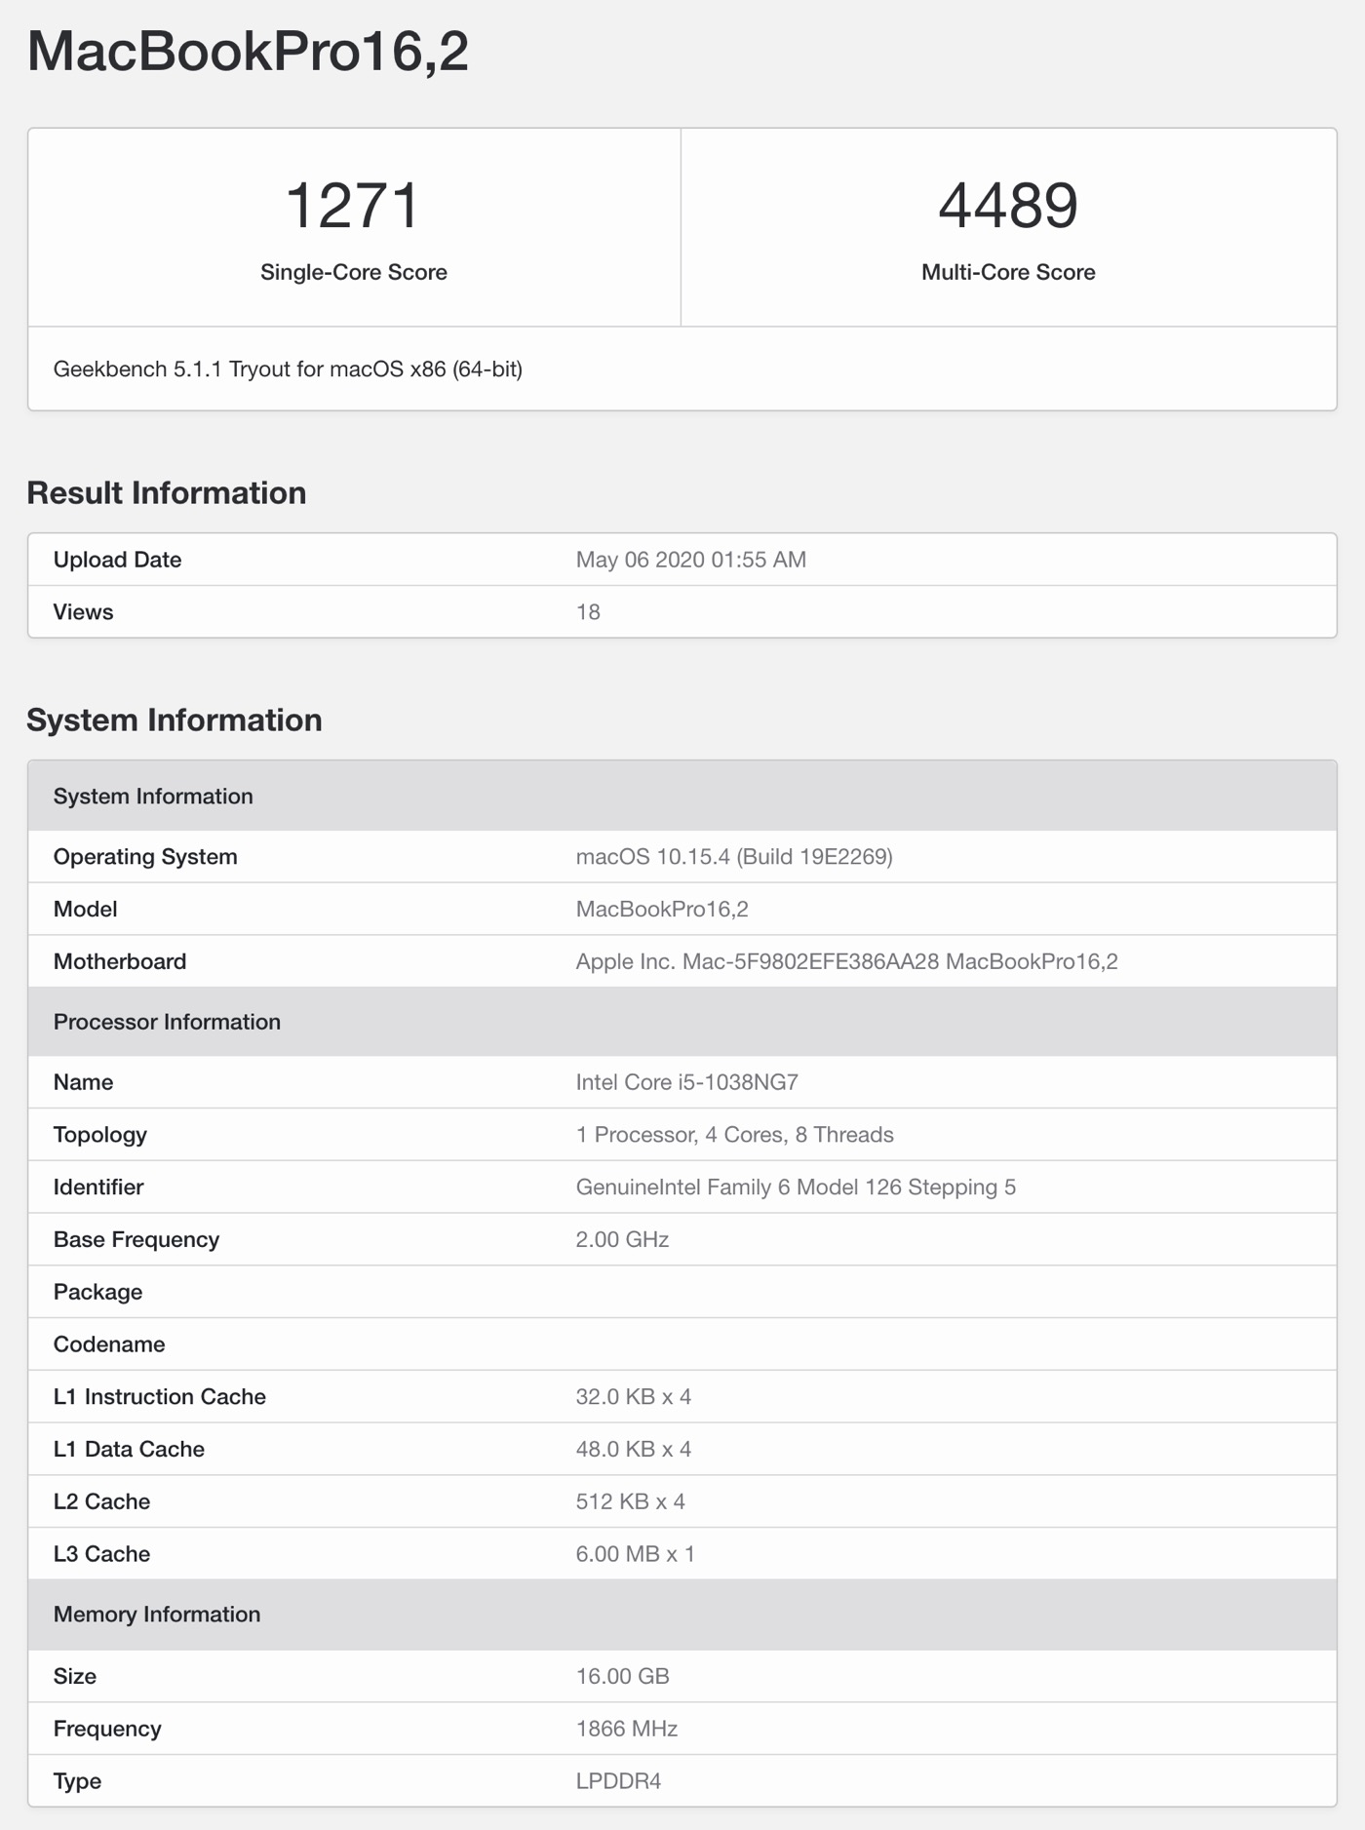Click the Result Information heading
1365x1830 pixels.
click(x=167, y=493)
